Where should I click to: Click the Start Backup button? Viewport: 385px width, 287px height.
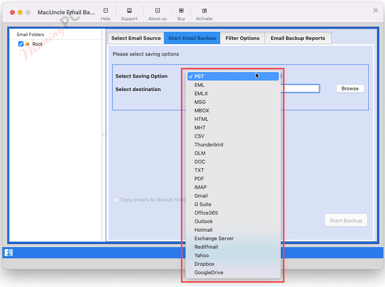pyautogui.click(x=346, y=221)
